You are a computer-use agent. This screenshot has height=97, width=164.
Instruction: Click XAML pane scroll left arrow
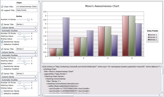click(x=43, y=95)
